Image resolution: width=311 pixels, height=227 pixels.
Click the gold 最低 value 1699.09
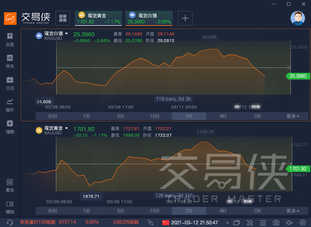coord(131,135)
